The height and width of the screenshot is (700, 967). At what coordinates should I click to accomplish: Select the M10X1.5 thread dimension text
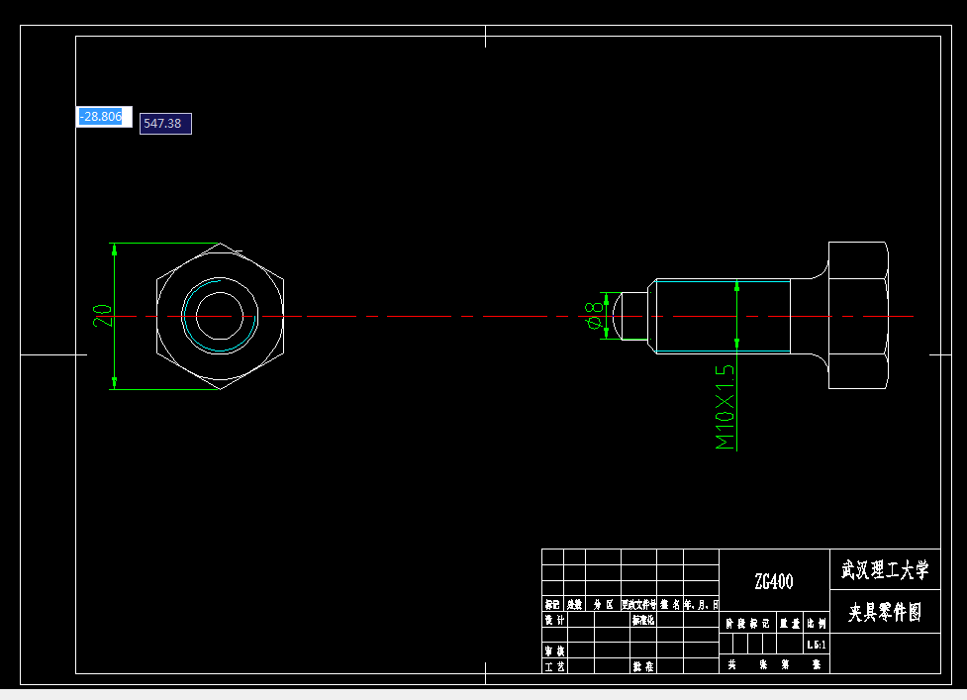[x=725, y=407]
